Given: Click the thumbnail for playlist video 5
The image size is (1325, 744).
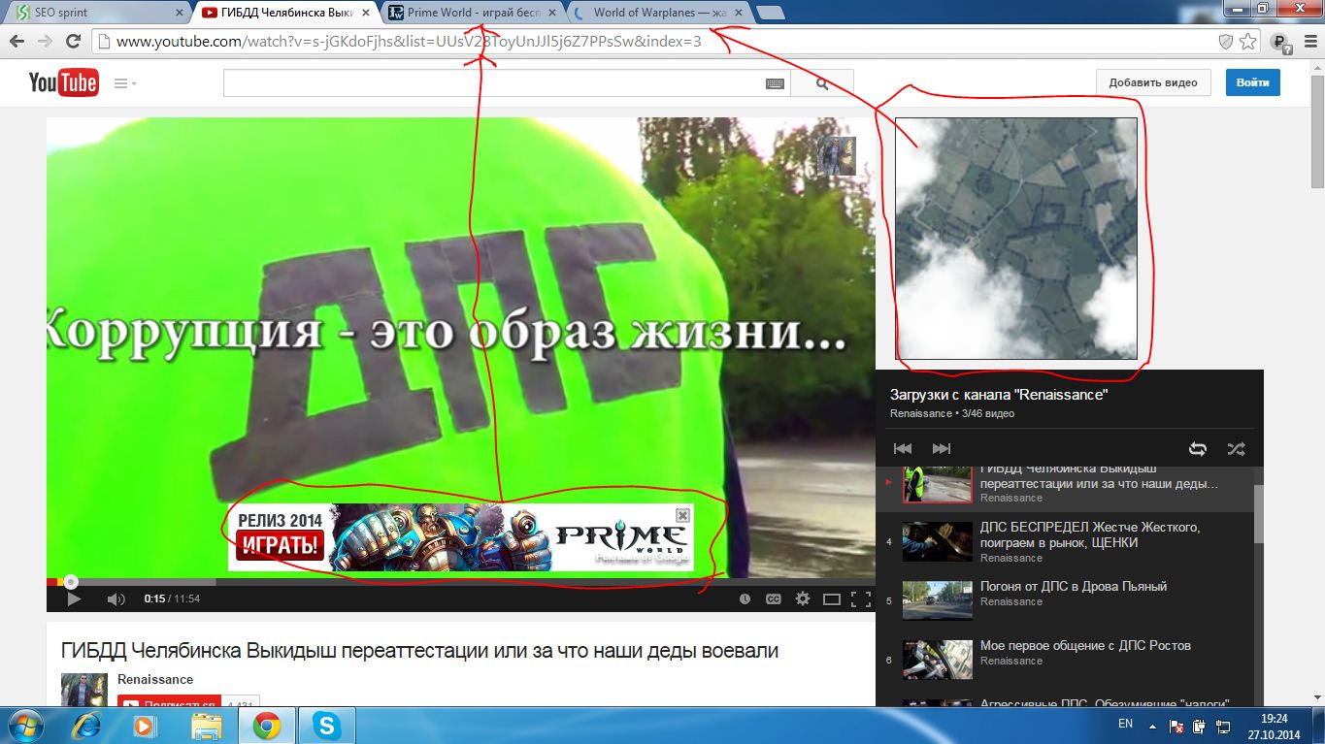Looking at the screenshot, I should click(938, 600).
